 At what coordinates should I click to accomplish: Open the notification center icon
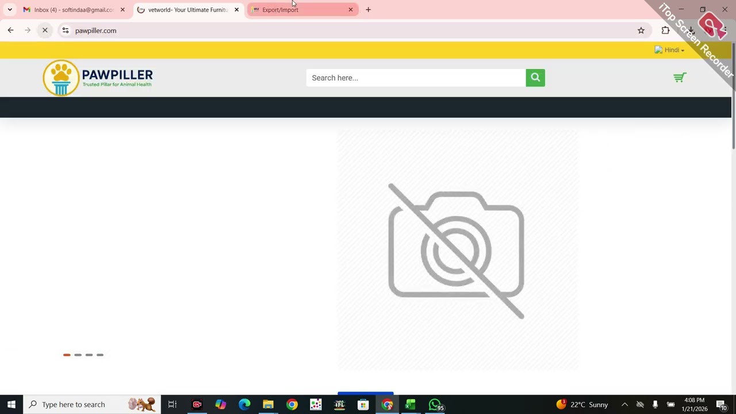click(722, 405)
